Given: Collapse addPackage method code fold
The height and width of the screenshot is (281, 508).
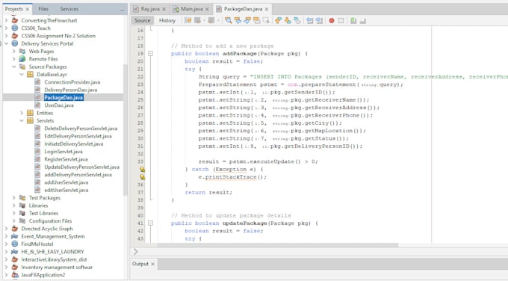Looking at the screenshot, I should (x=150, y=54).
